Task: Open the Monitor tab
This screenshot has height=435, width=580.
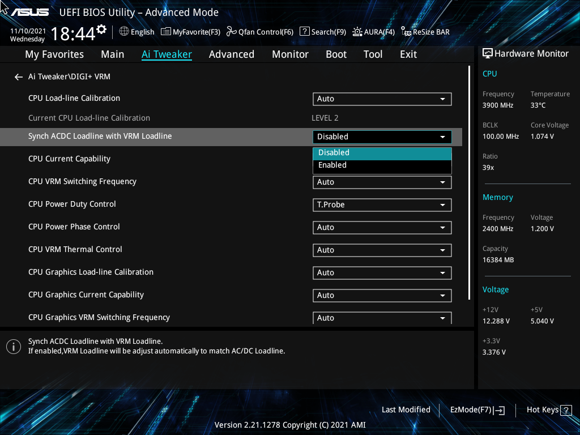Action: point(291,54)
